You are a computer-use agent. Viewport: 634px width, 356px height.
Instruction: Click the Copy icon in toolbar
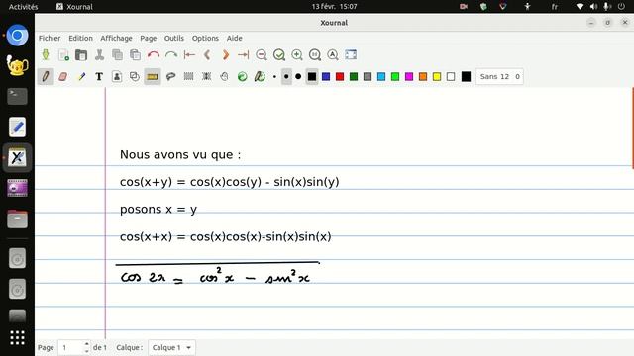117,55
